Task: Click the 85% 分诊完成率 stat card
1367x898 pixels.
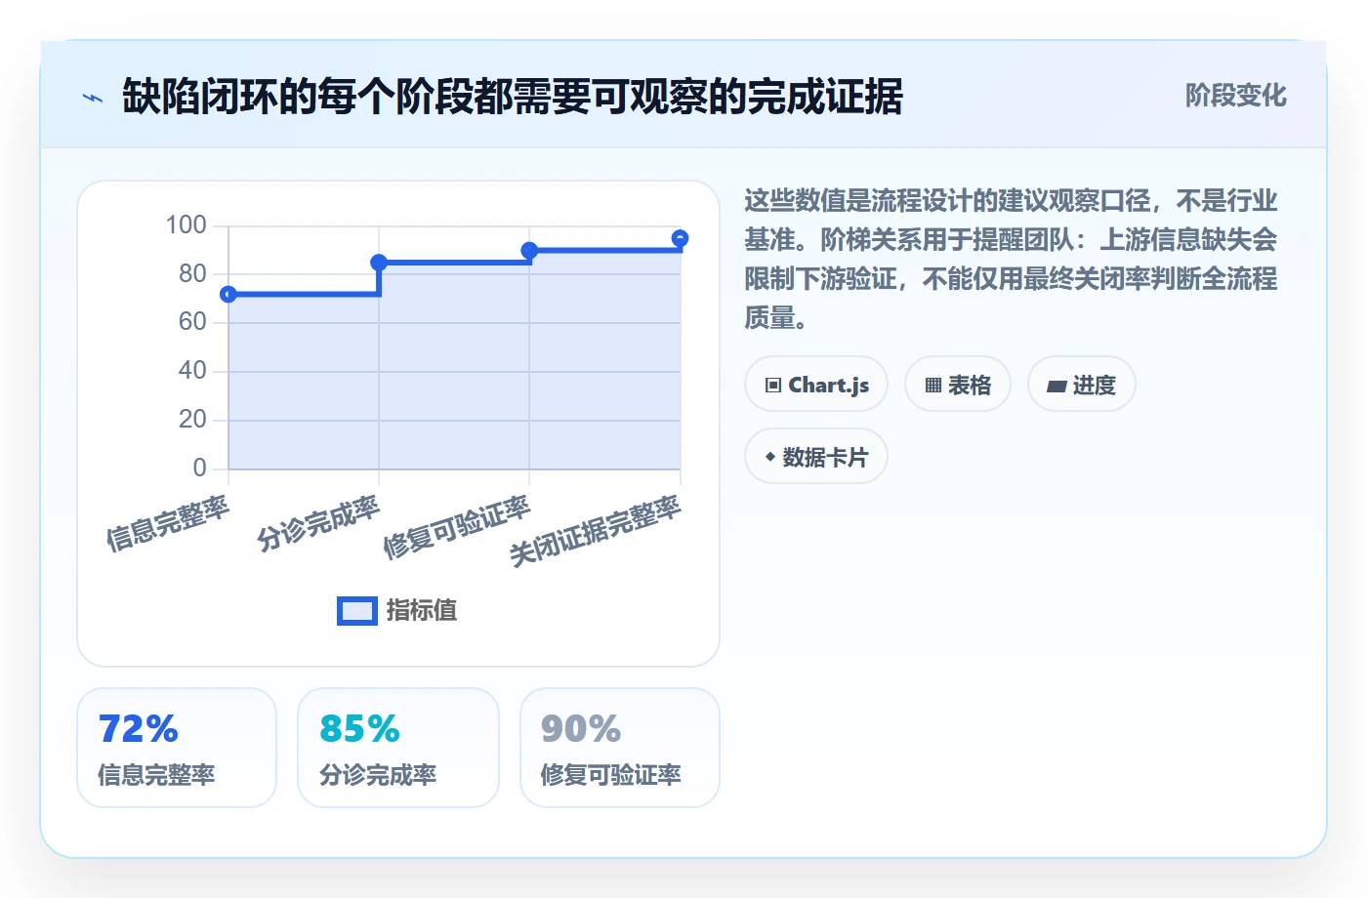Action: click(x=398, y=748)
